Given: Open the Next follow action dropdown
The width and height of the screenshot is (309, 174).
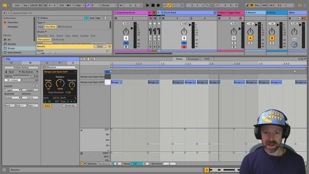Looking at the screenshot, I should tap(13, 72).
